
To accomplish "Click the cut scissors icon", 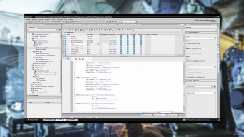I will click(x=45, y=22).
